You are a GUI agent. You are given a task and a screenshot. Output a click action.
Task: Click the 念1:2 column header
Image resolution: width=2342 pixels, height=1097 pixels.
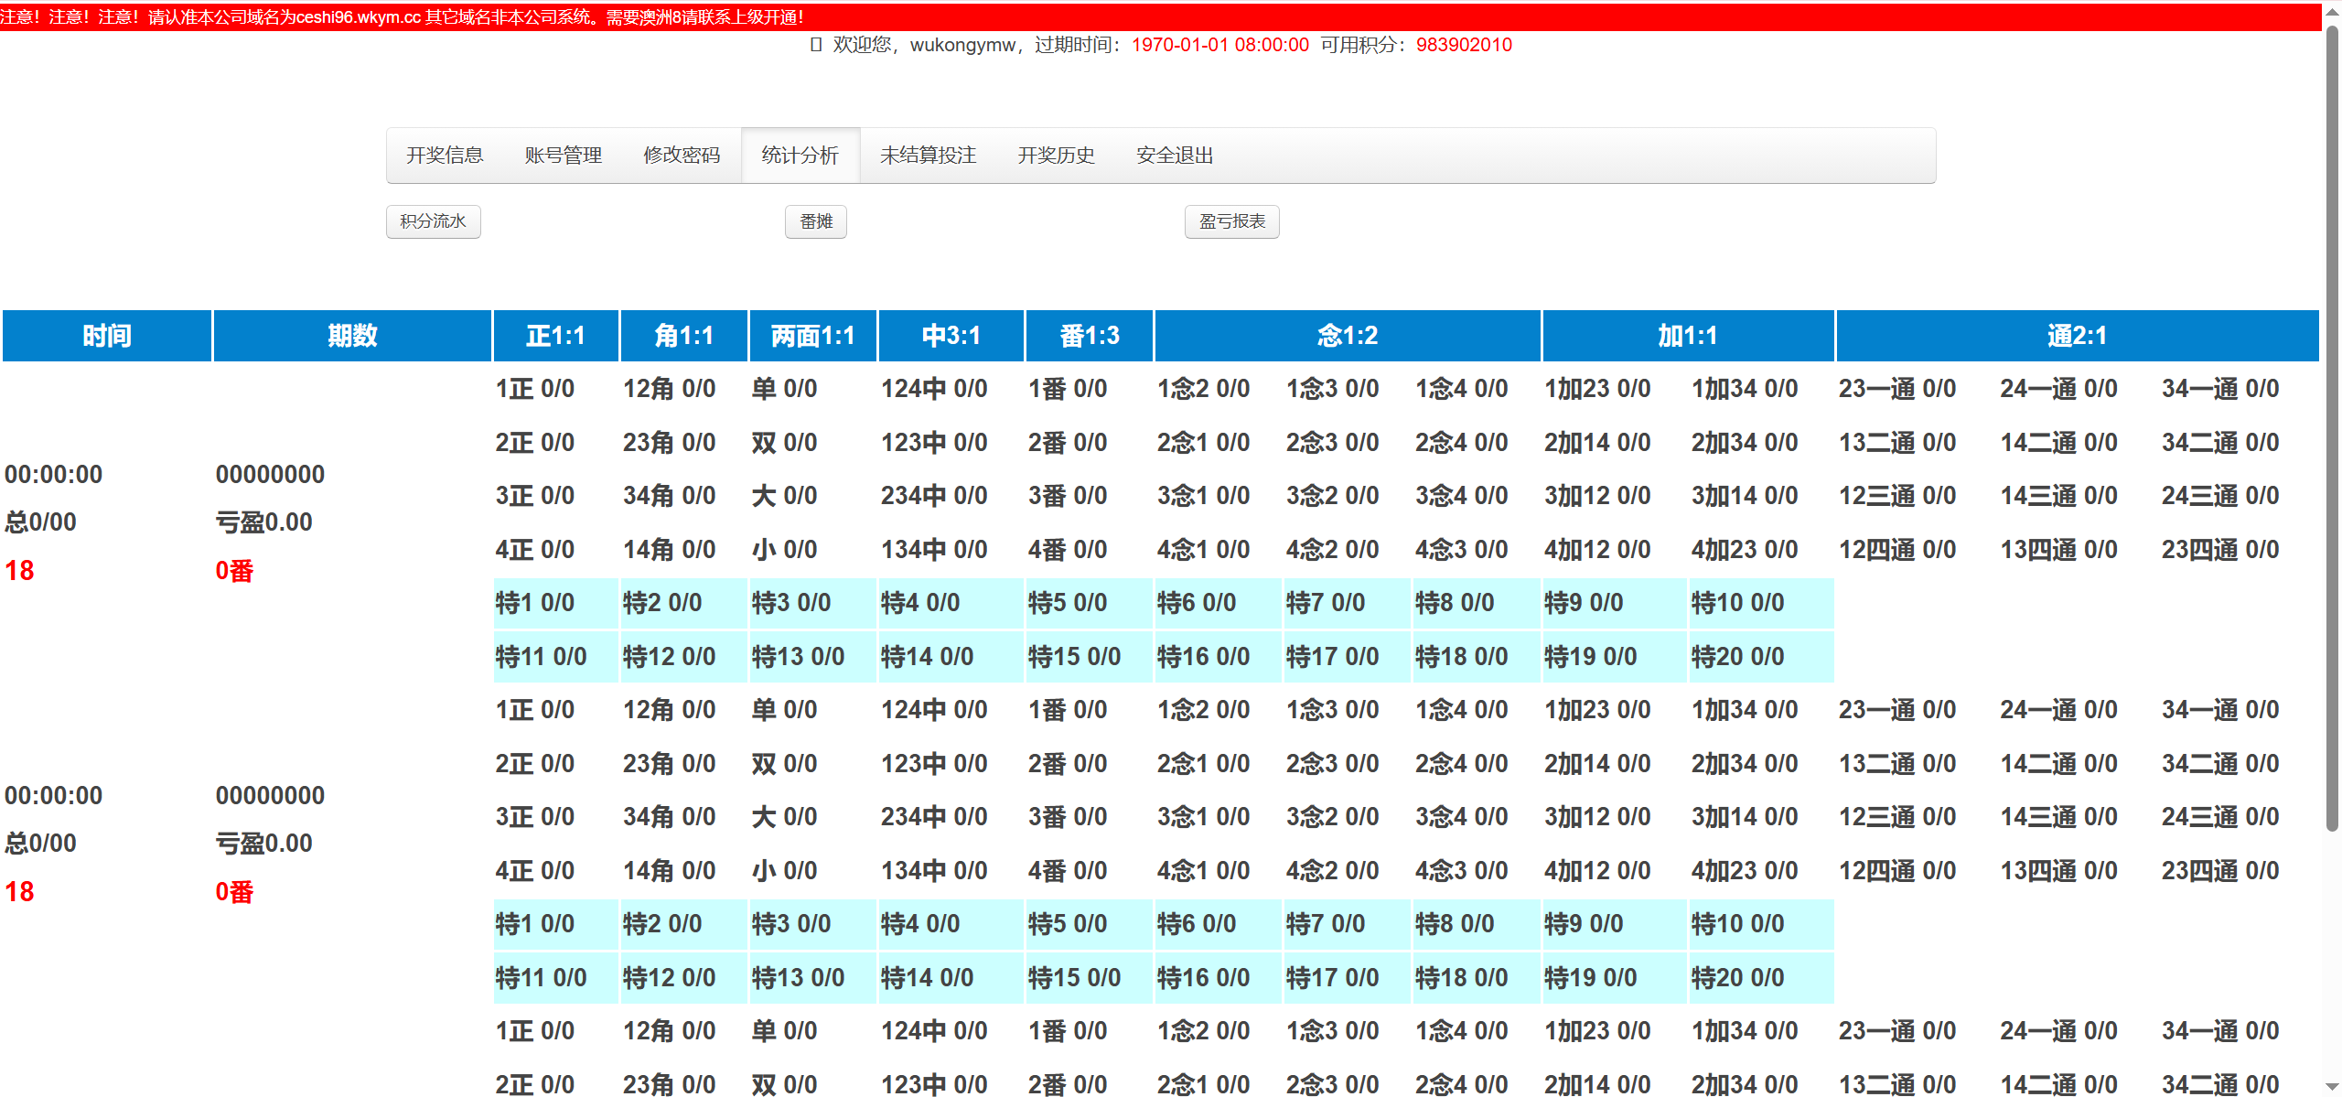click(1347, 336)
